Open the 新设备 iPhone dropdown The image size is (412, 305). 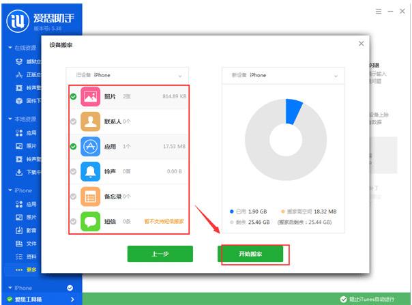(x=283, y=76)
